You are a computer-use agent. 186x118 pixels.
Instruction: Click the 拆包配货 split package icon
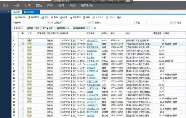[71, 17]
